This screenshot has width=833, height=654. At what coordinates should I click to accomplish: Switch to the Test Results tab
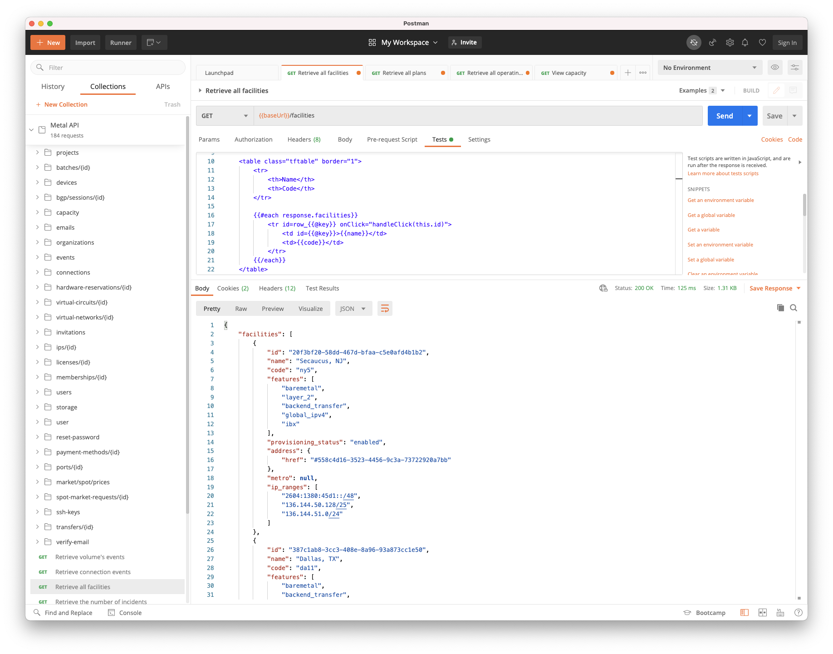pyautogui.click(x=322, y=288)
